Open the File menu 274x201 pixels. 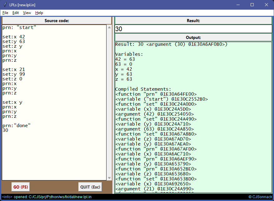(x=5, y=13)
